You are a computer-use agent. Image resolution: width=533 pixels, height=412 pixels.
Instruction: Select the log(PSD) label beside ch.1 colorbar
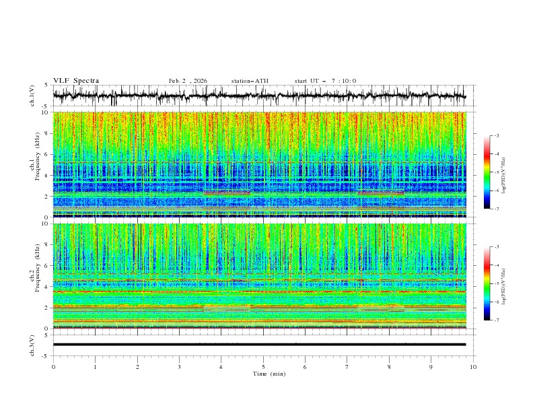click(x=503, y=176)
